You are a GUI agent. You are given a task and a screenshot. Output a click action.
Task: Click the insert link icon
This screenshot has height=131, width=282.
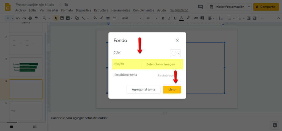(x=196, y=18)
